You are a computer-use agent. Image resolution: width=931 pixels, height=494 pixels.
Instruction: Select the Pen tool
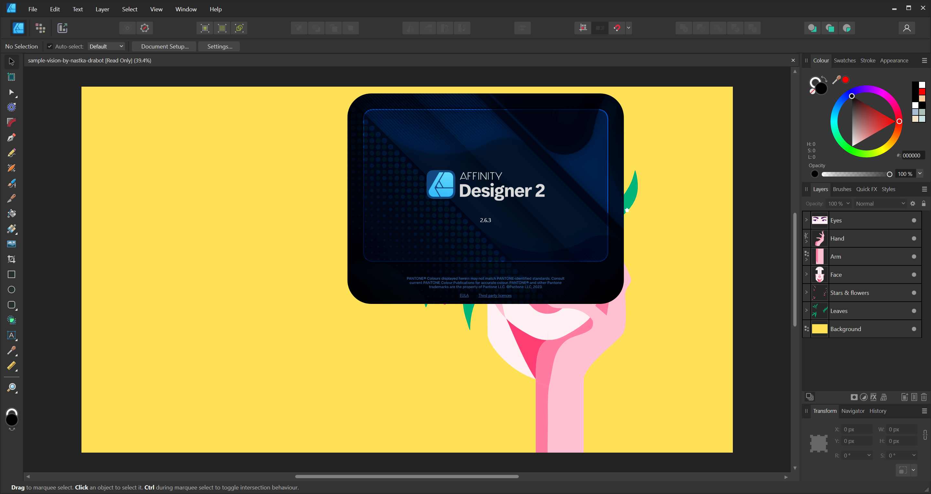pos(12,138)
